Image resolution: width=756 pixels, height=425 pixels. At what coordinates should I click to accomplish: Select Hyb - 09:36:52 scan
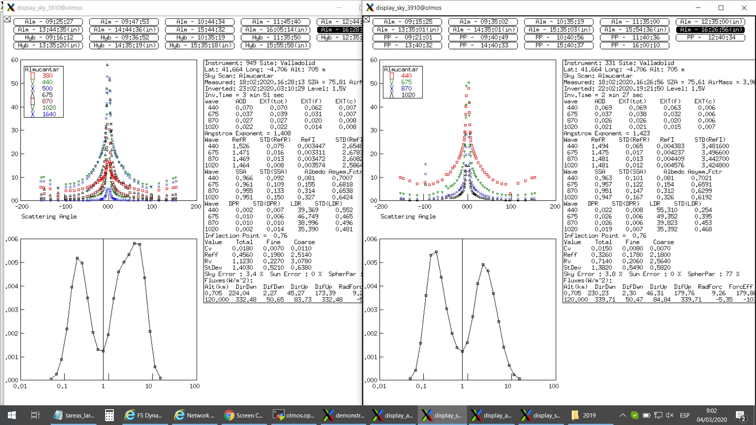(124, 37)
